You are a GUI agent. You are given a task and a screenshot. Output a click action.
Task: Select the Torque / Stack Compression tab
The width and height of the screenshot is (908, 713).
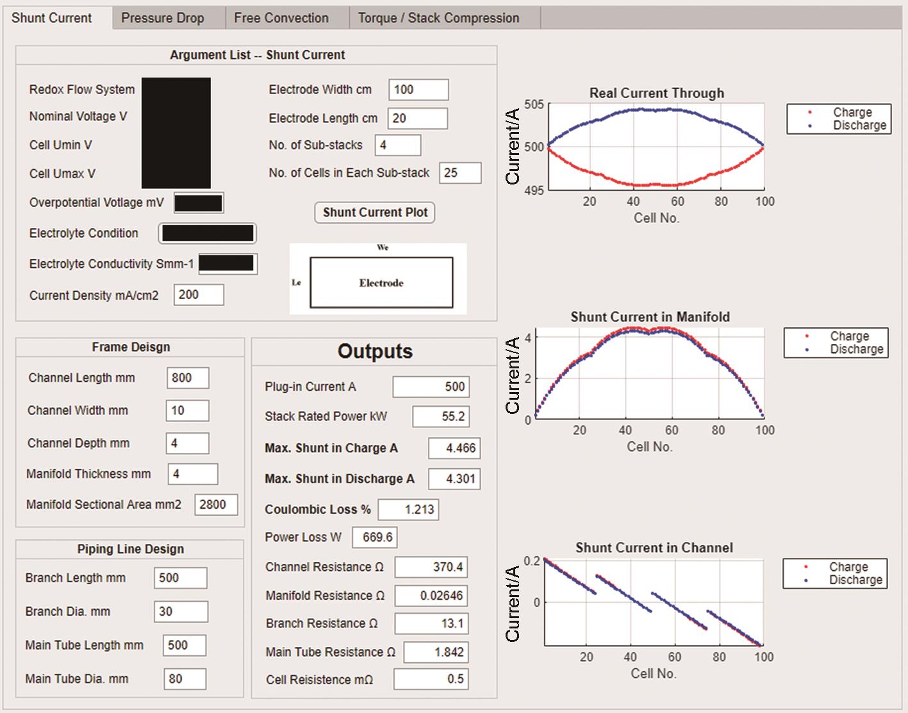(438, 18)
